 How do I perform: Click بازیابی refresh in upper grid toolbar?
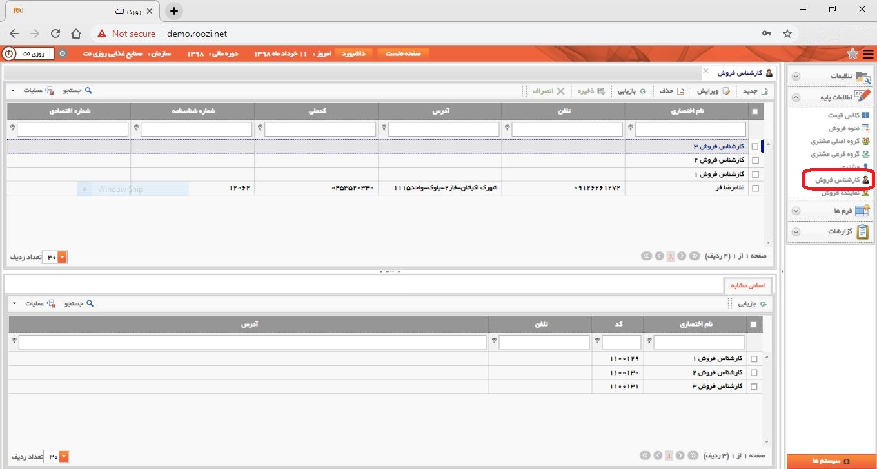pos(633,91)
